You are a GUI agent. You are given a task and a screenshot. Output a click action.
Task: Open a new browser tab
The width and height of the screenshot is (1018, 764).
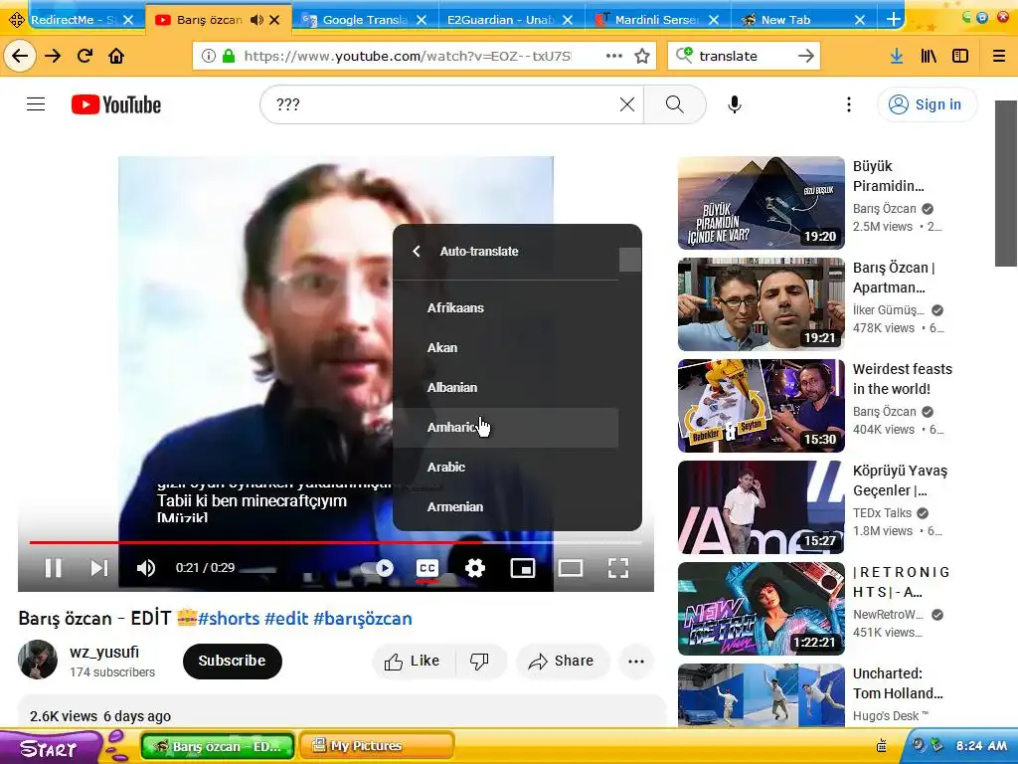894,20
